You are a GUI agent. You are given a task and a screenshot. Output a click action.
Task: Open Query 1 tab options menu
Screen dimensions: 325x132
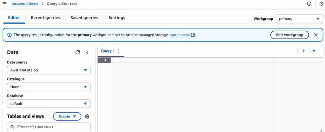point(118,51)
